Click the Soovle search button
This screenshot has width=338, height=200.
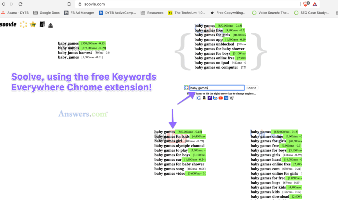tap(251, 88)
